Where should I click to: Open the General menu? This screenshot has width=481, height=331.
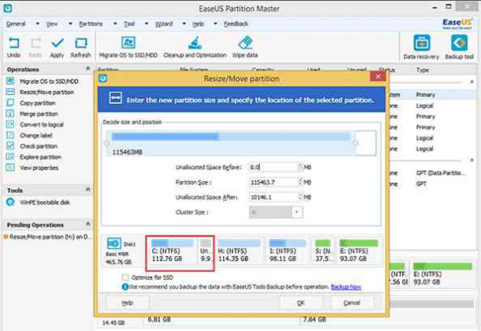[x=16, y=23]
